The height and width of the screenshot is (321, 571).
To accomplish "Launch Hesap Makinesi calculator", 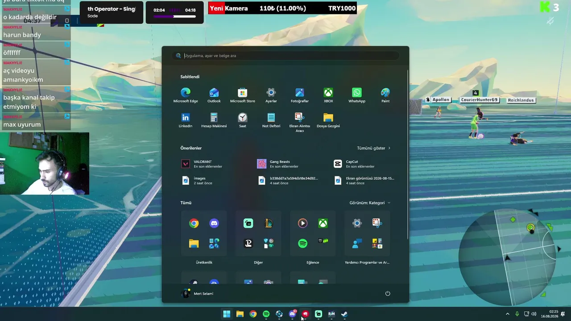I will 214,120.
